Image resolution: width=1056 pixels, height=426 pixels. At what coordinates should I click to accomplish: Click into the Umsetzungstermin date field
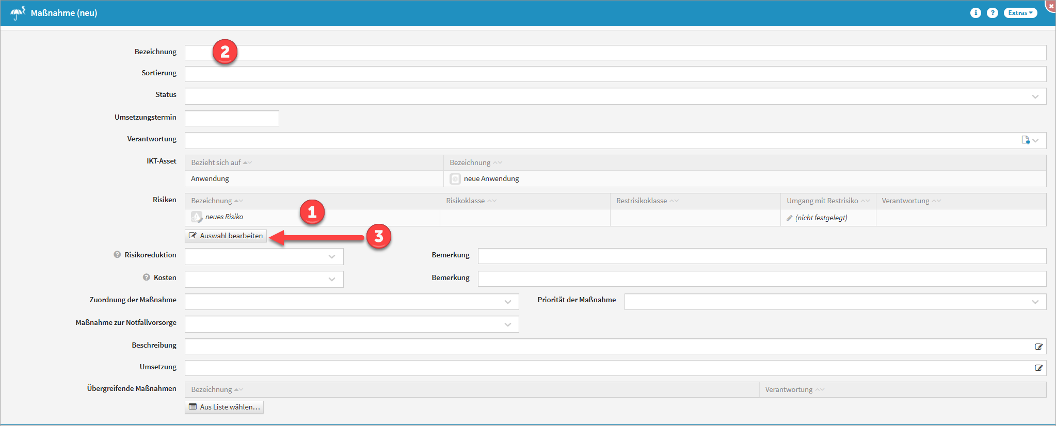[232, 118]
